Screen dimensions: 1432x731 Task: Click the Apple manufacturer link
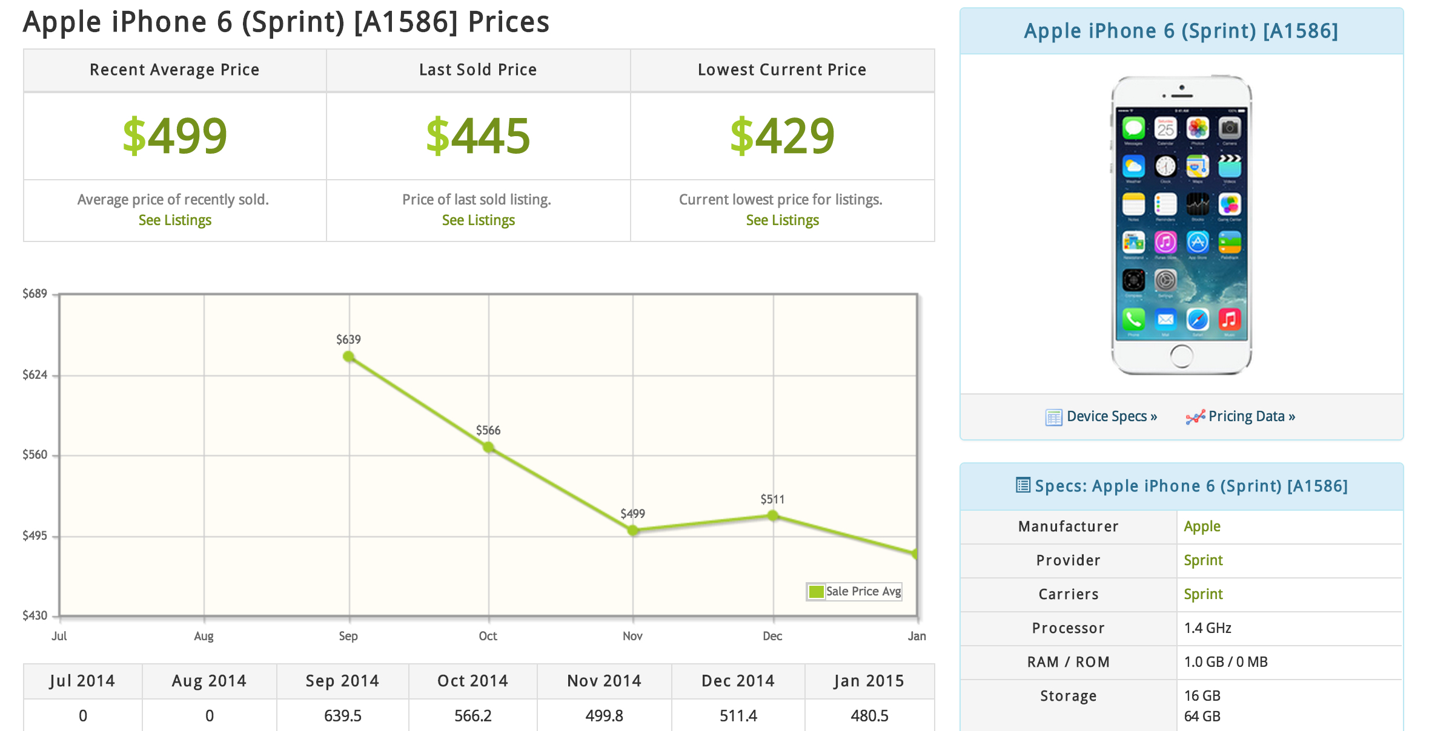(1202, 526)
